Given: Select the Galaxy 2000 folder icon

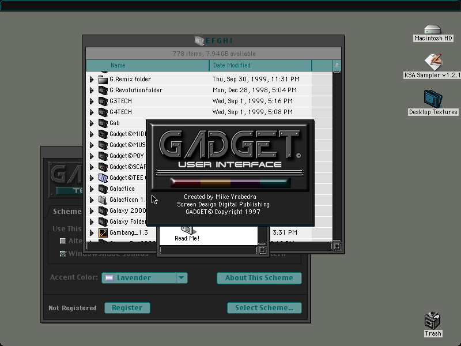Looking at the screenshot, I should click(103, 210).
